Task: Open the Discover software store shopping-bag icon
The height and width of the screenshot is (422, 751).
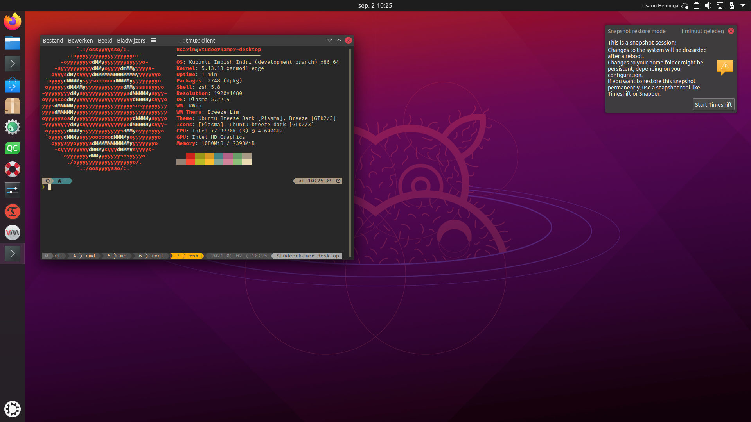Action: (13, 85)
